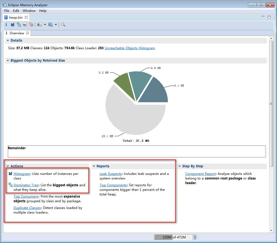Open the Query Browser toolbar icon

tap(51, 25)
